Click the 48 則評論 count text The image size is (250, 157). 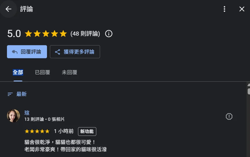[85, 34]
